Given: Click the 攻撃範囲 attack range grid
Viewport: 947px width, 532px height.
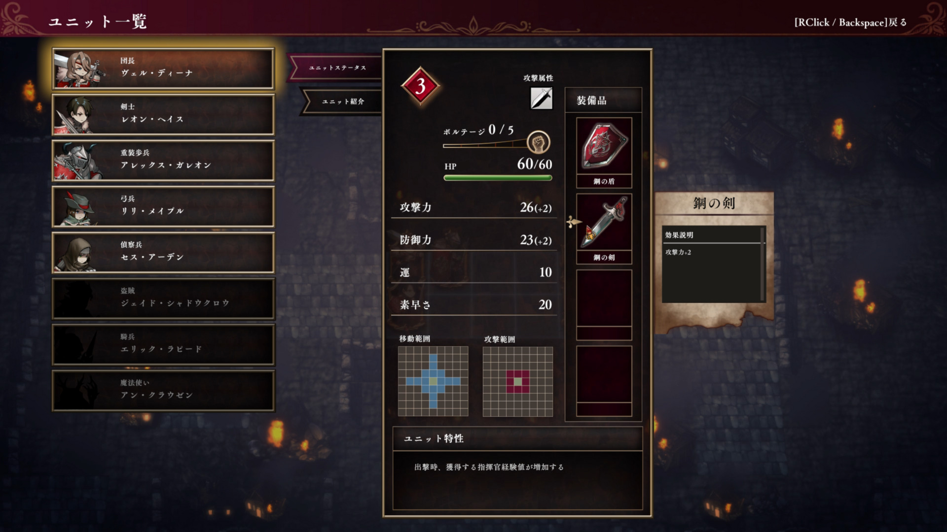Looking at the screenshot, I should (x=518, y=381).
